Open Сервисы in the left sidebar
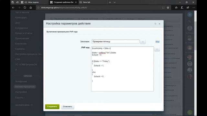 [20, 49]
